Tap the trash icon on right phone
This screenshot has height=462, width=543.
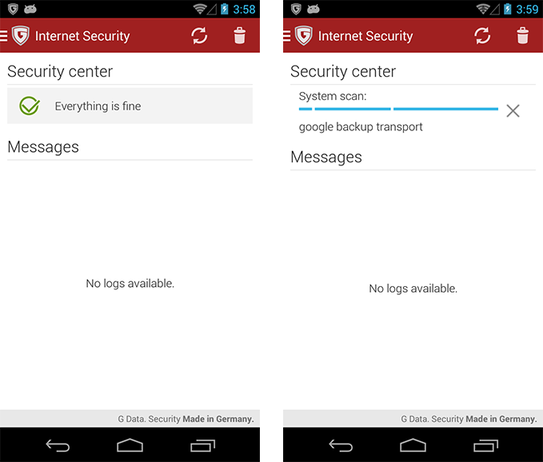[522, 36]
